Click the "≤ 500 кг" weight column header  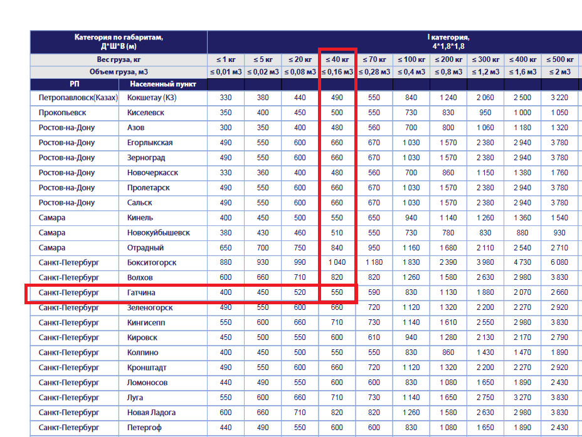click(560, 59)
